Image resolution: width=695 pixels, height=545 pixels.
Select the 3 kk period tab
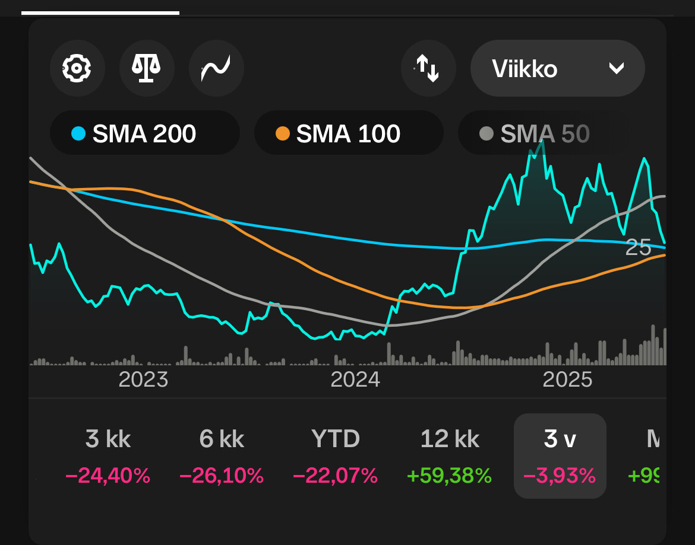click(108, 456)
